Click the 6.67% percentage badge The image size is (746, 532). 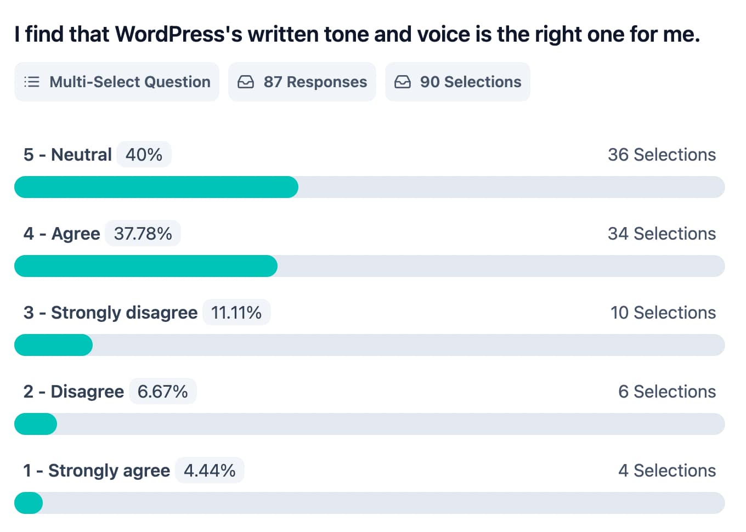163,392
